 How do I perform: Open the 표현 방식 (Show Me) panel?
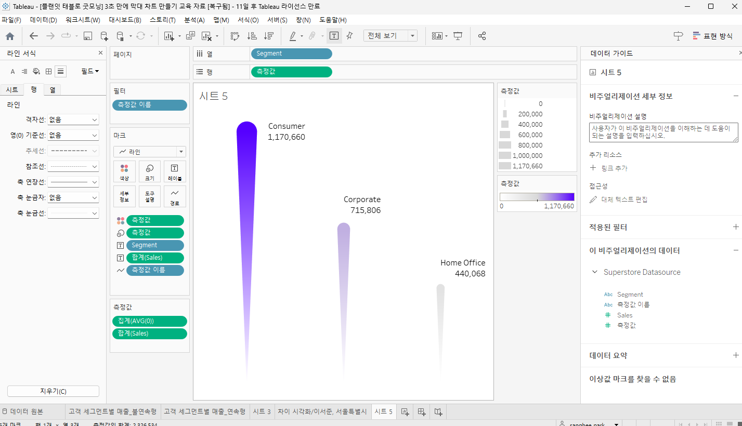(x=712, y=36)
